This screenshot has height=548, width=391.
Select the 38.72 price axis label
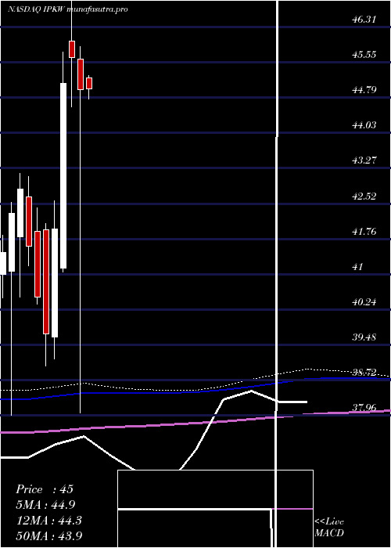click(364, 373)
